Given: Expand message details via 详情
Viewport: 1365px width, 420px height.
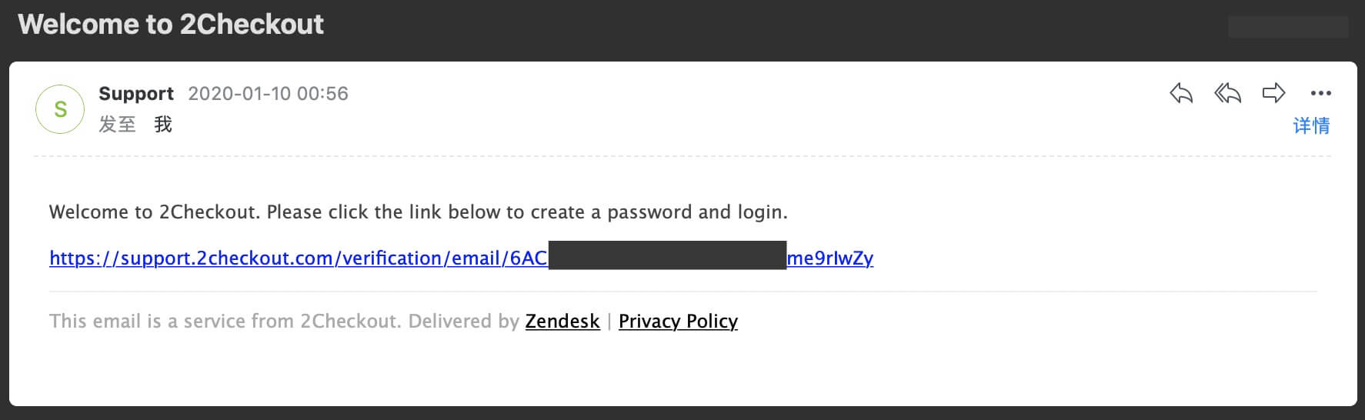Looking at the screenshot, I should pyautogui.click(x=1311, y=125).
